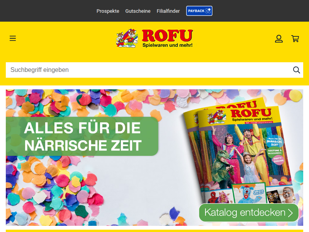Open the Gutscheine page

[x=138, y=11]
